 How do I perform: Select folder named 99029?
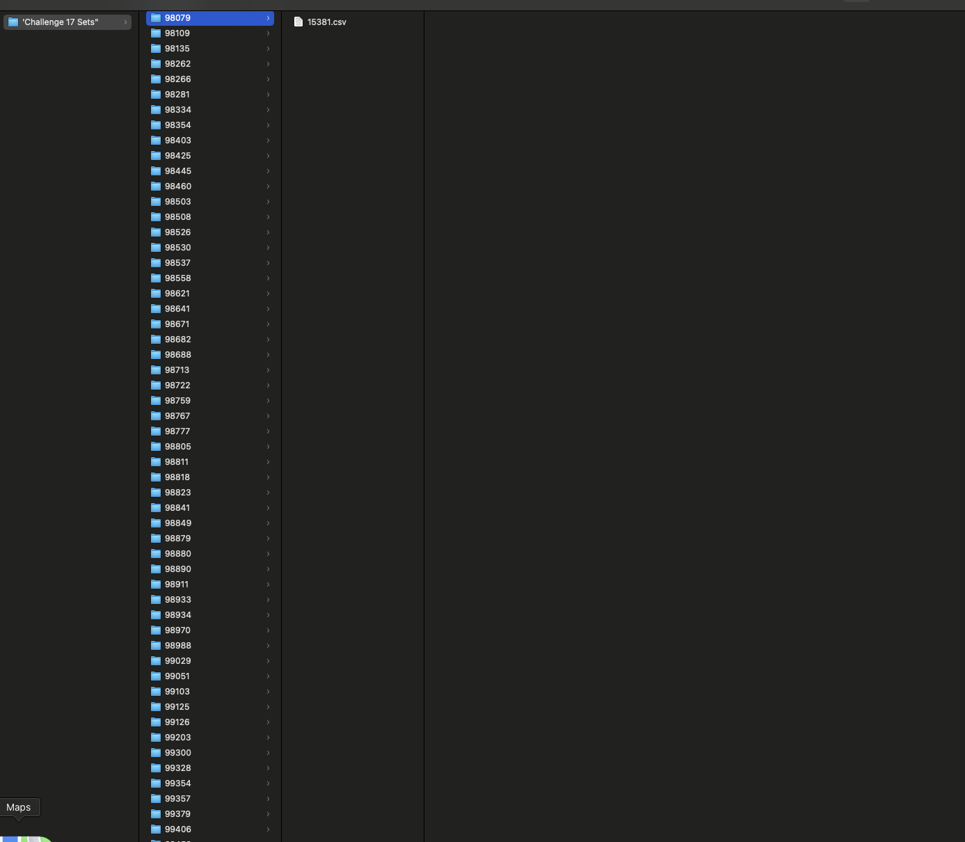tap(178, 661)
